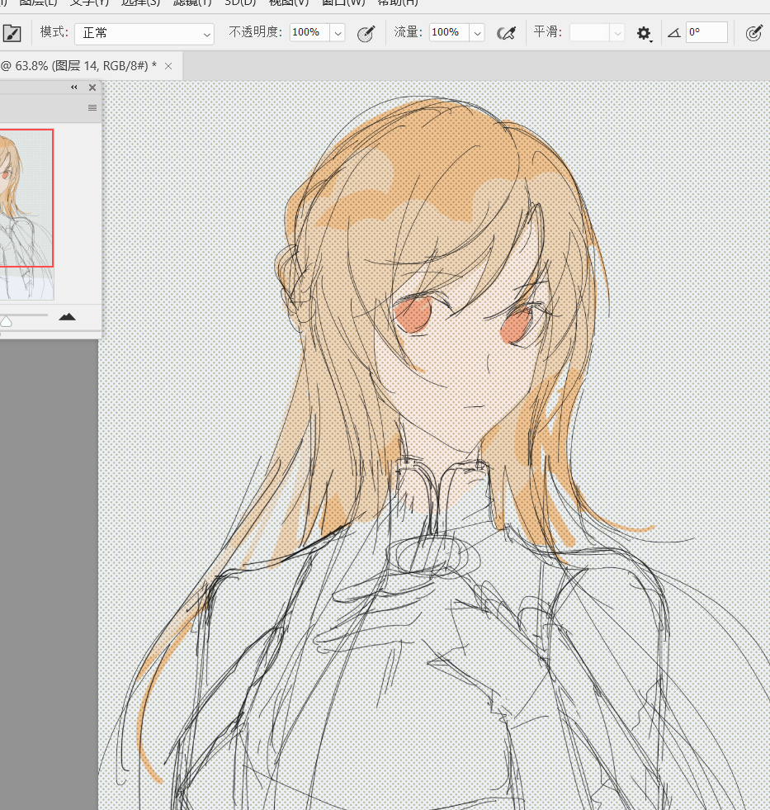Click the zoom in mountains icon
Viewport: 770px width, 810px height.
coord(68,317)
